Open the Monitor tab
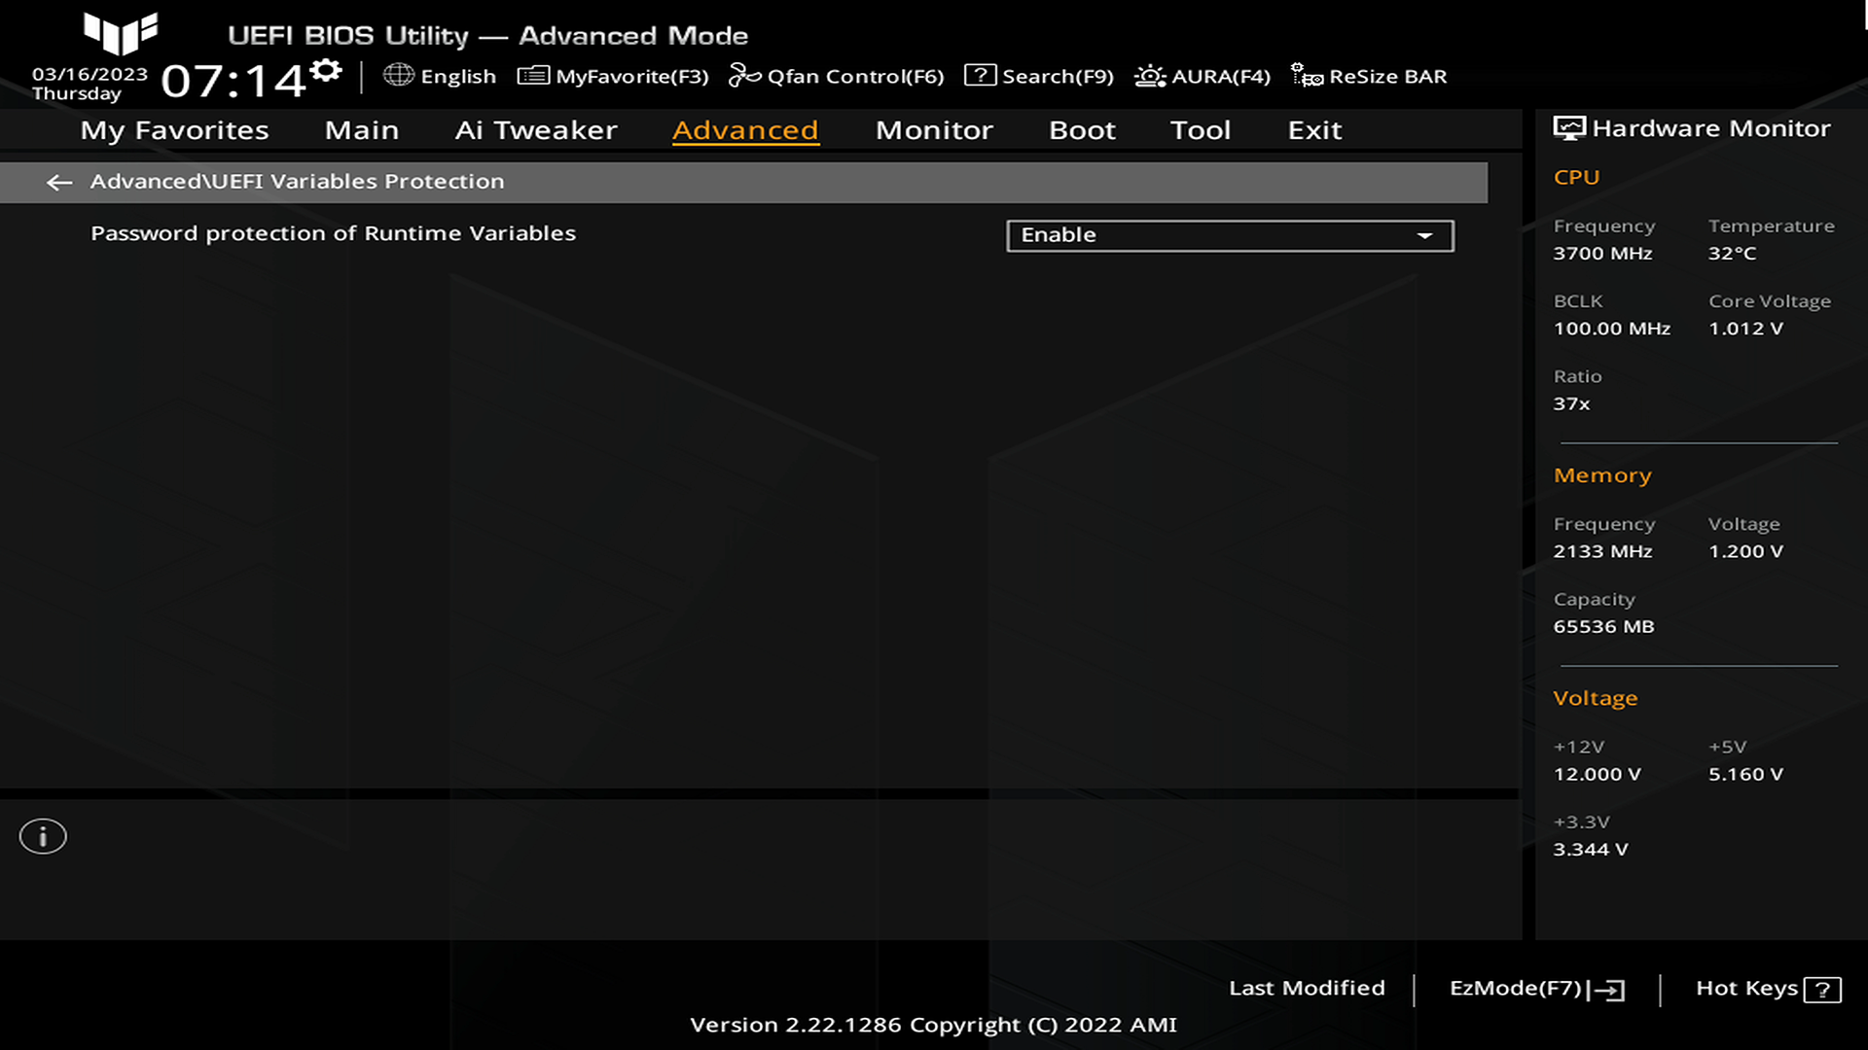 point(934,129)
